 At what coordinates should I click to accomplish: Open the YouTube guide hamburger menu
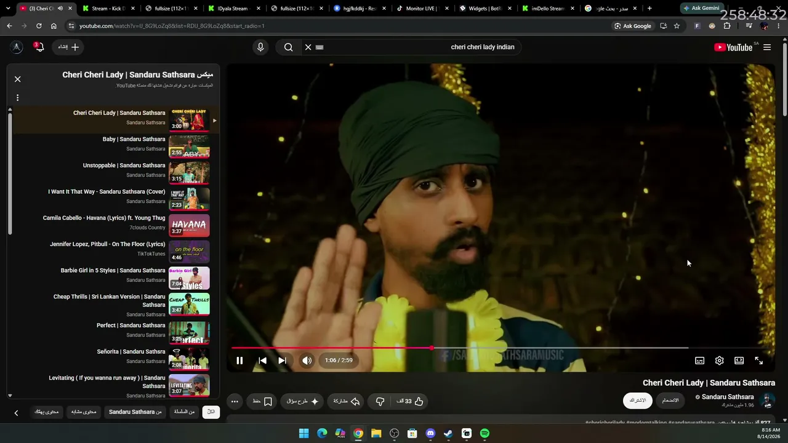click(x=767, y=47)
